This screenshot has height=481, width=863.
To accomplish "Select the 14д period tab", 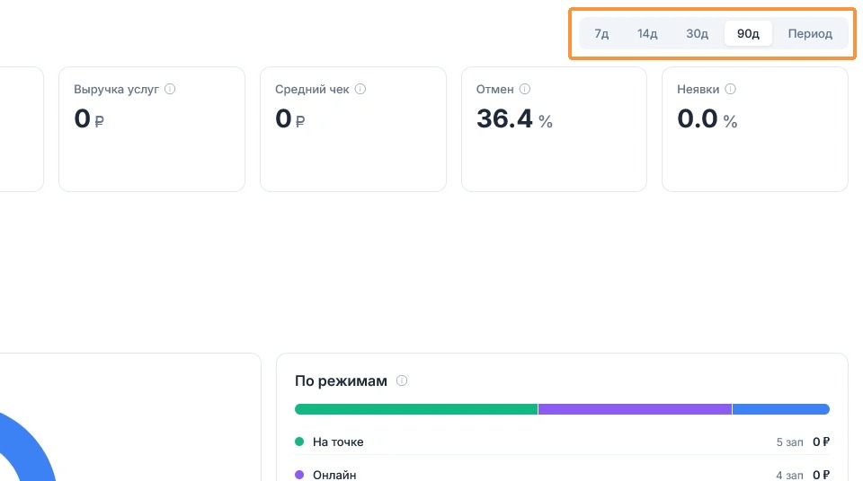I will tap(647, 33).
